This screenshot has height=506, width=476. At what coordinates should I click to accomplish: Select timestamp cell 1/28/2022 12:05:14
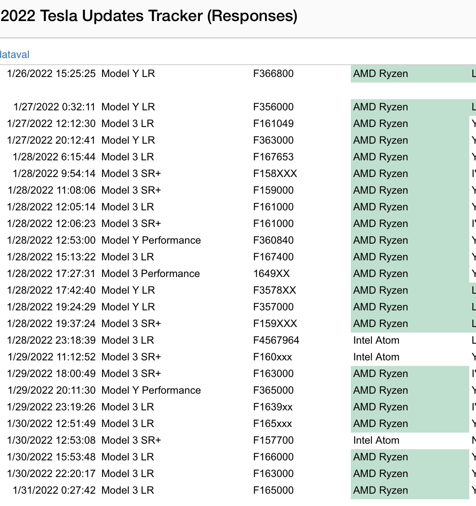tap(51, 207)
